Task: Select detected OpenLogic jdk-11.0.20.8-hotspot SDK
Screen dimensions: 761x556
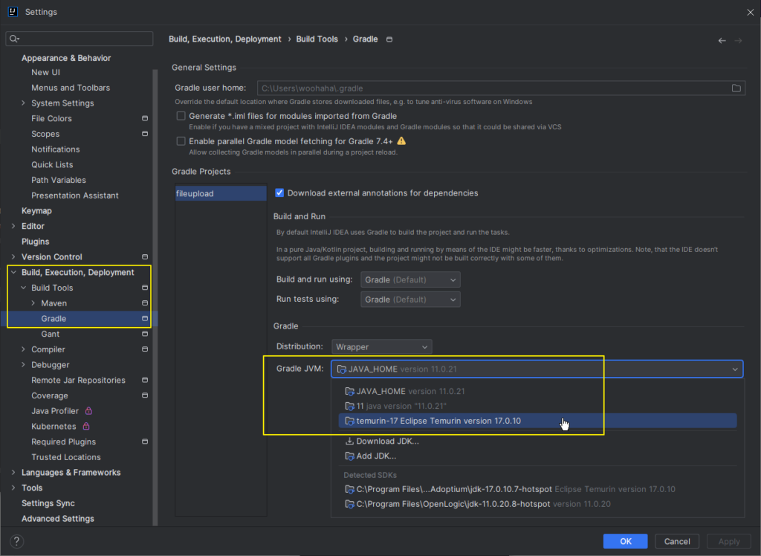Action: tap(537, 504)
